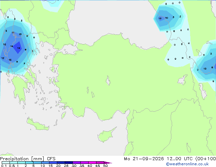Click the 25–30 mm dark blue swatch
216x167 pixels.
point(69,163)
